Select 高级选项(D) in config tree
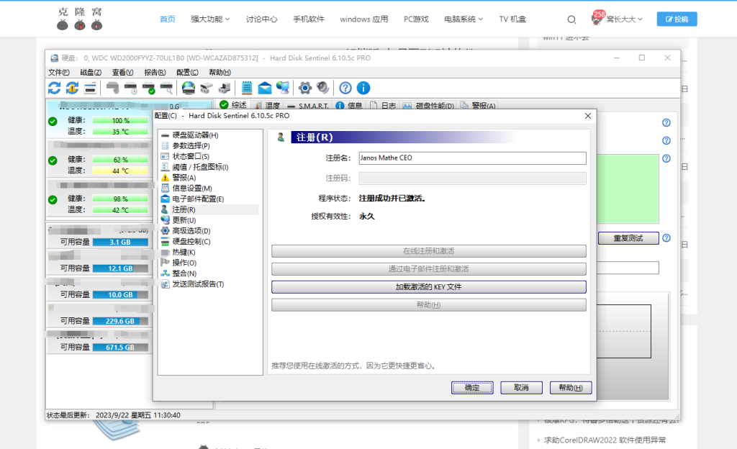This screenshot has width=737, height=449. (x=190, y=231)
